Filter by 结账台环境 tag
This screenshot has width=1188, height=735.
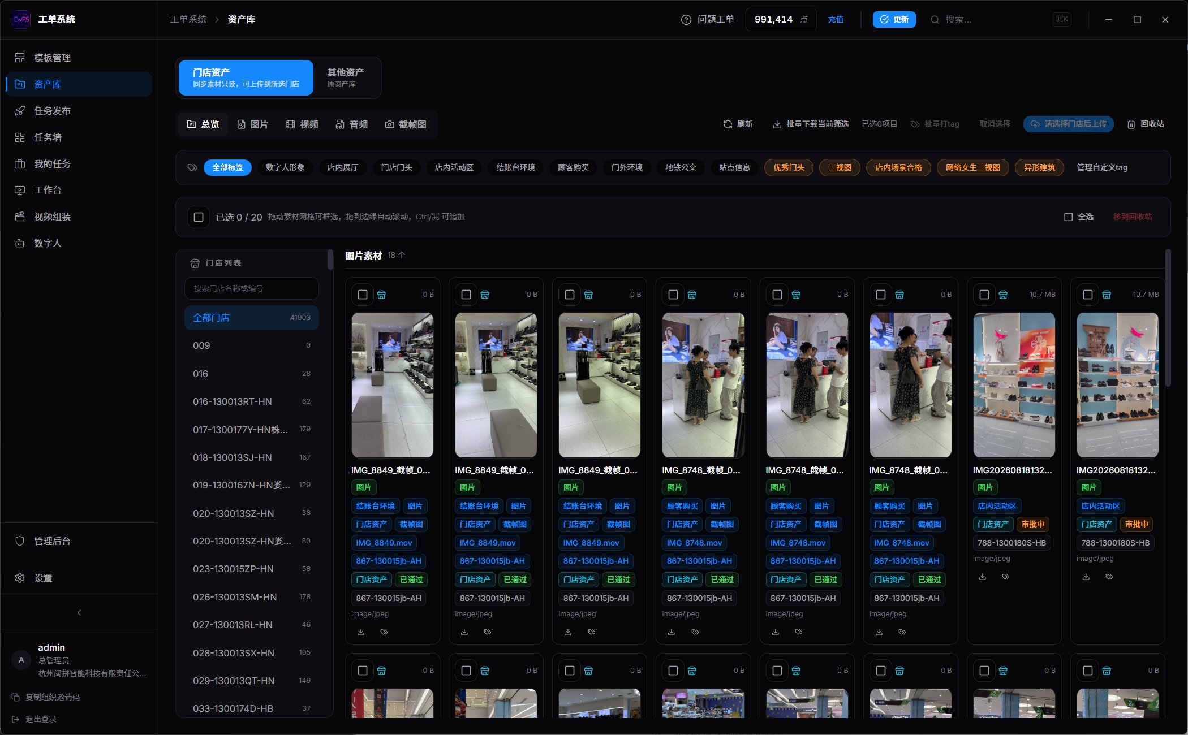(x=515, y=167)
